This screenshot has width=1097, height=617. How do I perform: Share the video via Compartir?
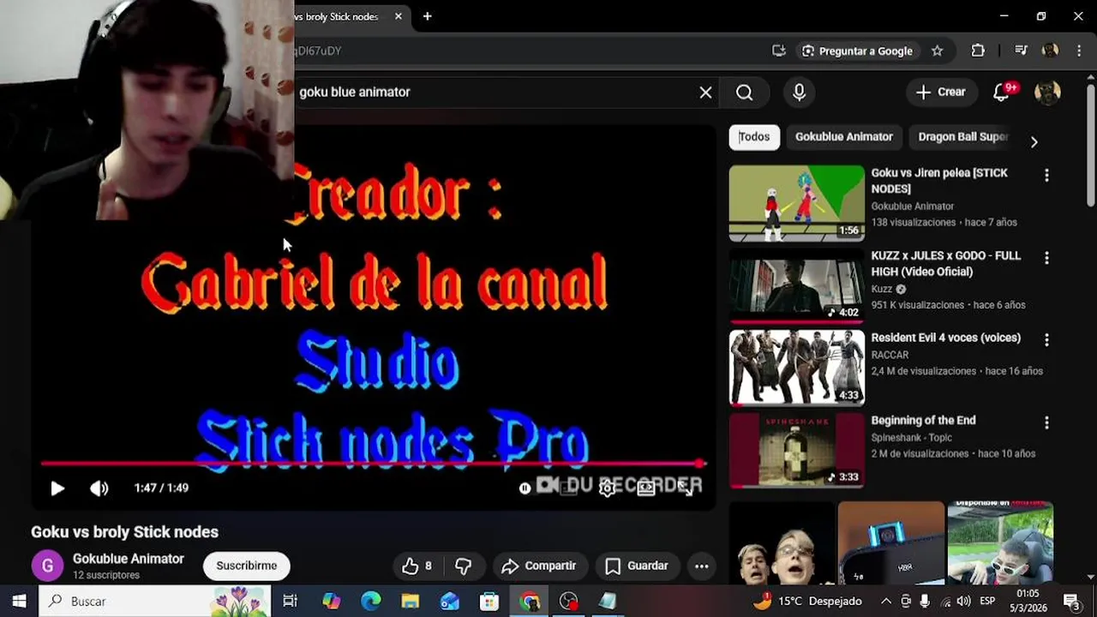538,566
